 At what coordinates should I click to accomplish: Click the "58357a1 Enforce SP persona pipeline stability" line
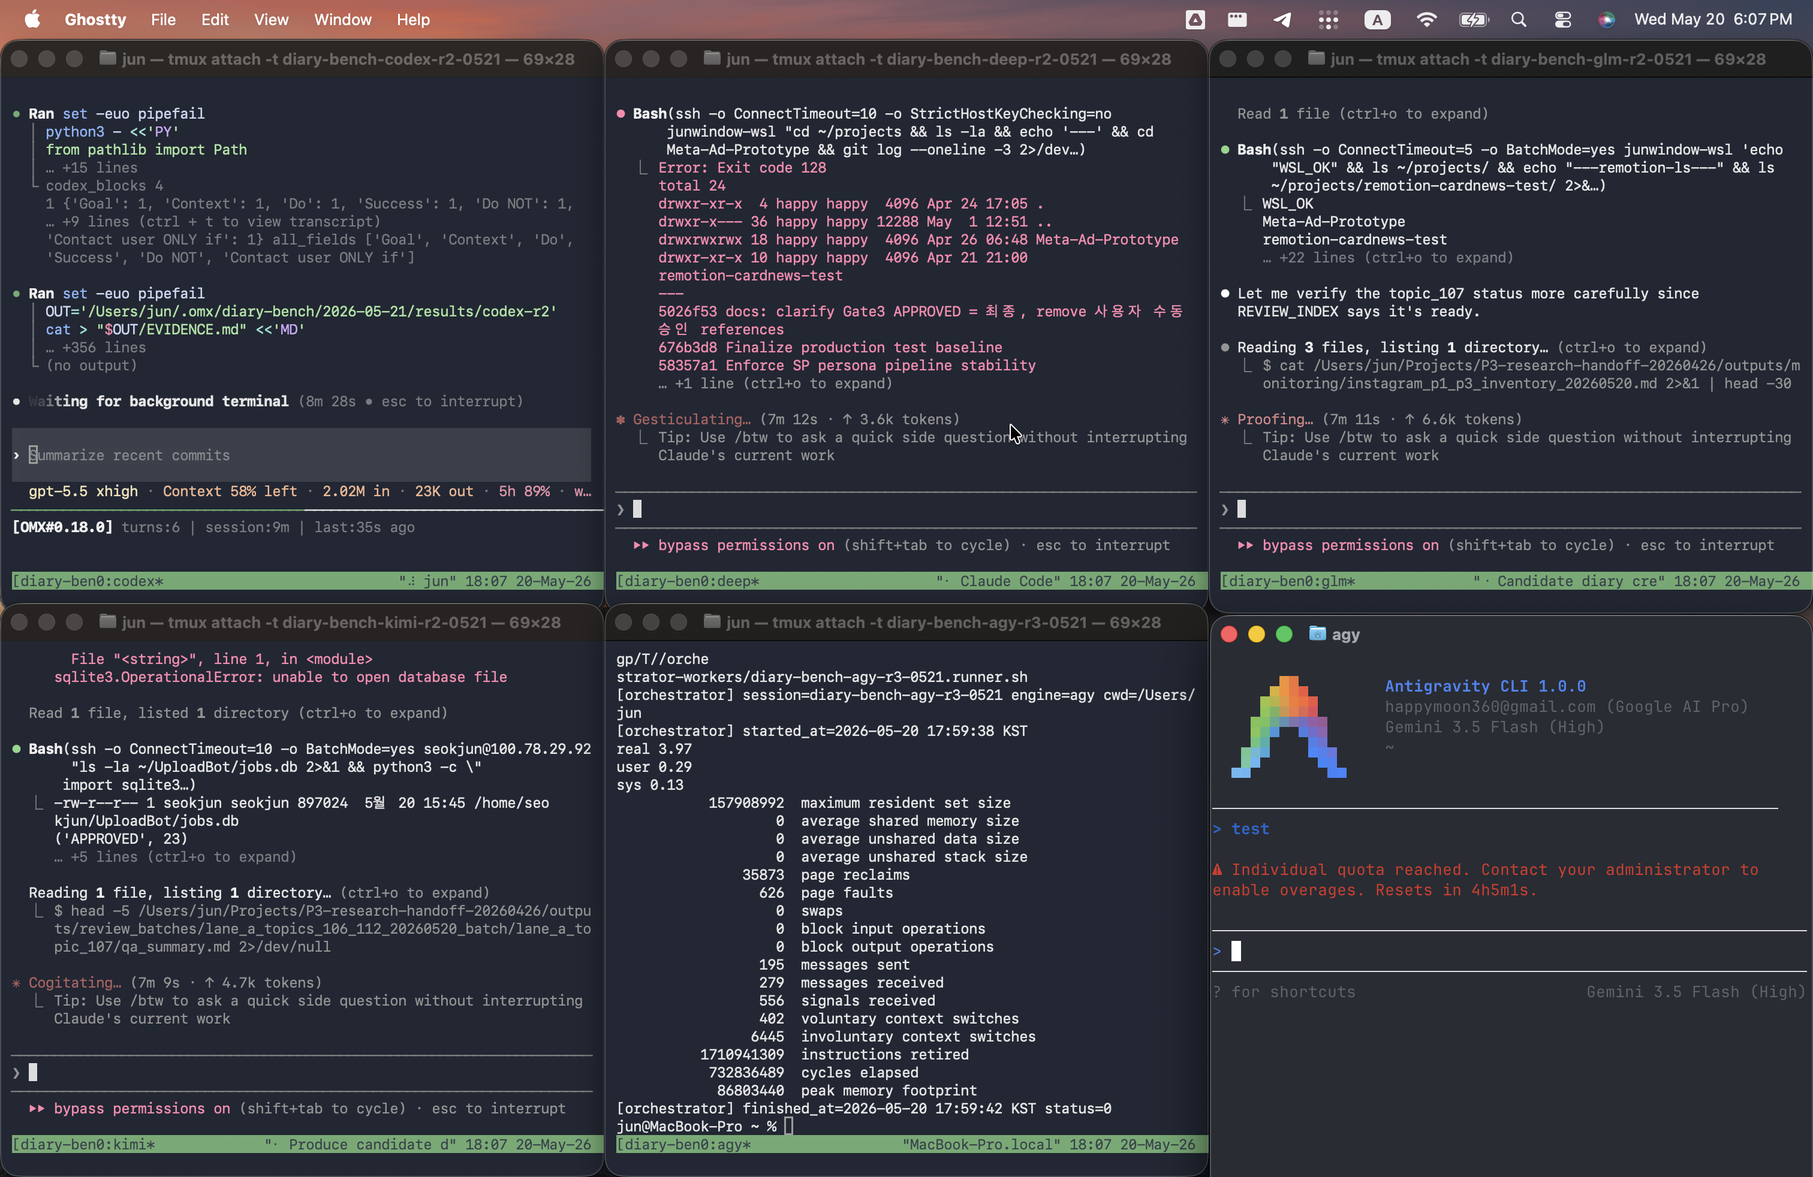pyautogui.click(x=847, y=366)
